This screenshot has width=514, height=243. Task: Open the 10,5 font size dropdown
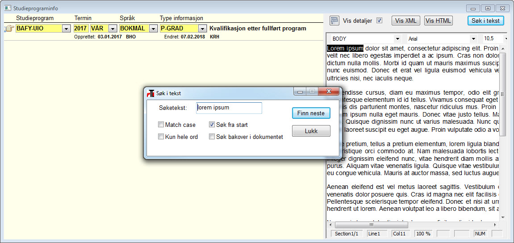pyautogui.click(x=505, y=39)
